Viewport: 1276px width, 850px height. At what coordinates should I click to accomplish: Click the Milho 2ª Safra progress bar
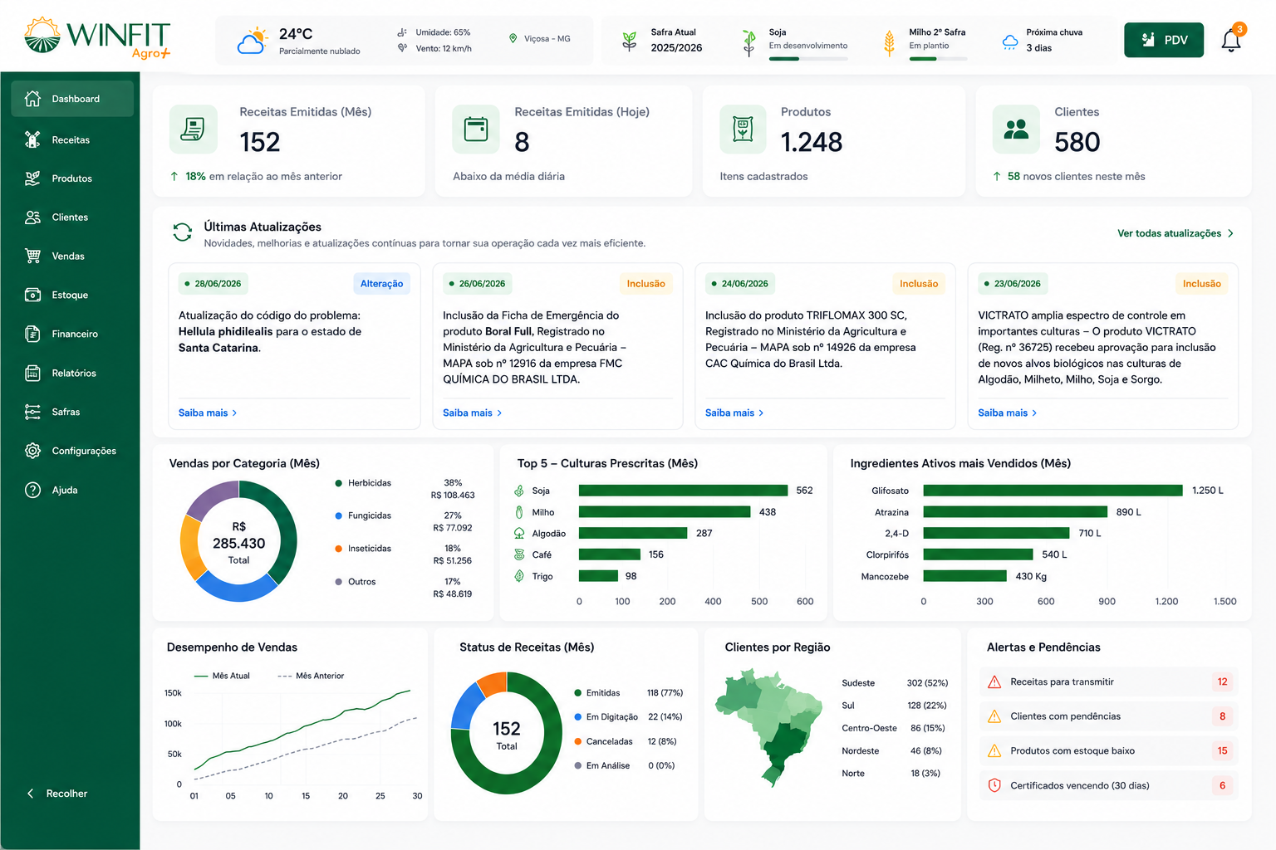938,59
